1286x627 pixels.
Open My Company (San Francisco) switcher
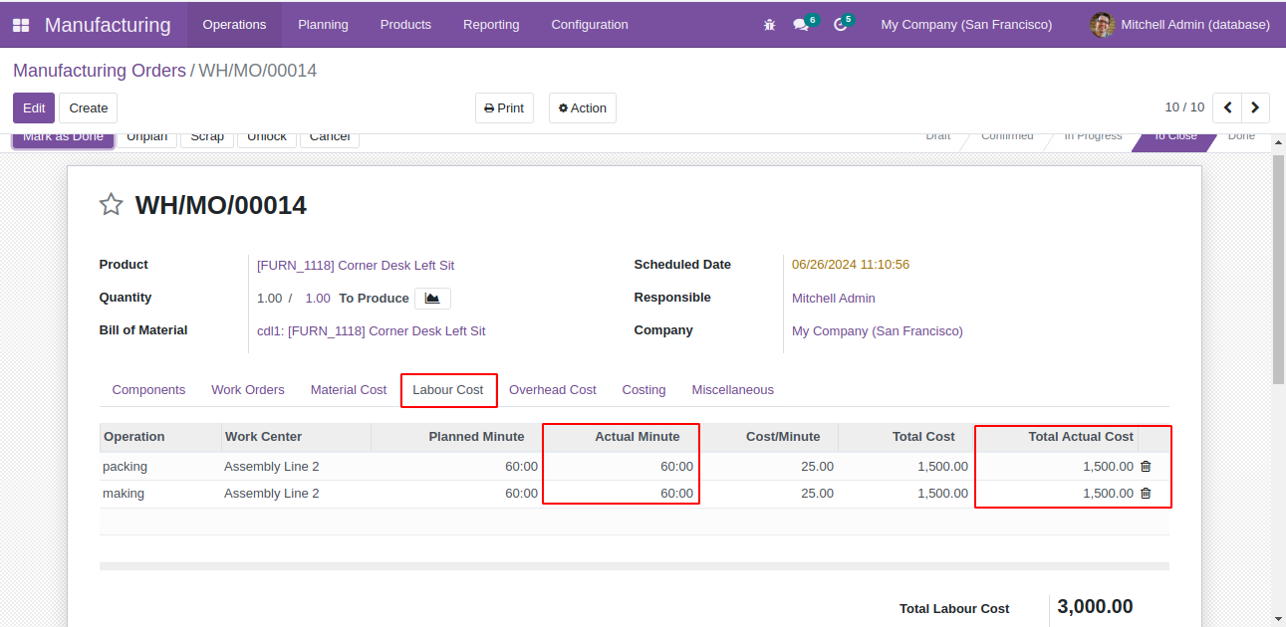(966, 25)
